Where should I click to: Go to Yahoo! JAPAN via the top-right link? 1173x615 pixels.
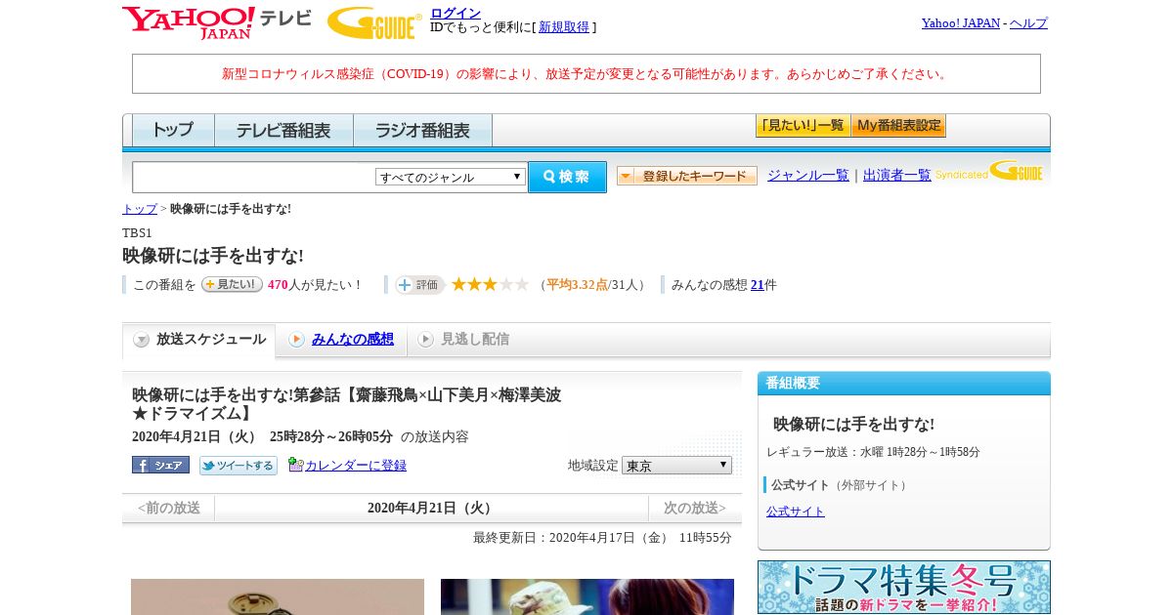point(960,23)
